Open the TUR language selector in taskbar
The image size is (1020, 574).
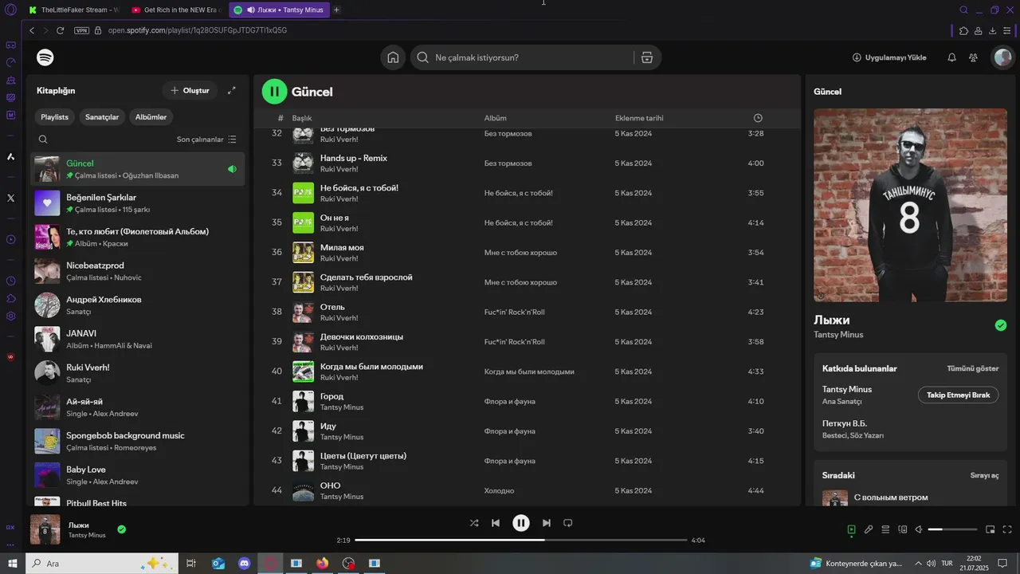[947, 563]
